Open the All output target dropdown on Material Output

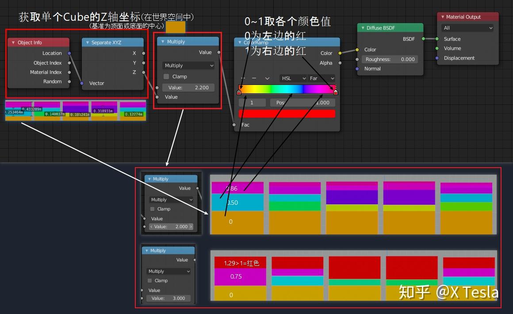pyautogui.click(x=467, y=28)
